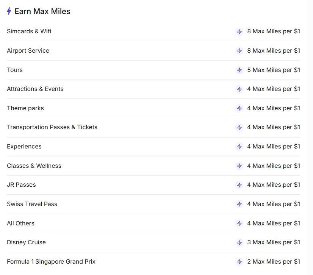Click the miles icon in Experiences row
Screen dimensions: 313x275
coord(239,147)
